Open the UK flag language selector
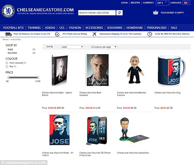Viewport: 194px width, 165px height. (186, 3)
